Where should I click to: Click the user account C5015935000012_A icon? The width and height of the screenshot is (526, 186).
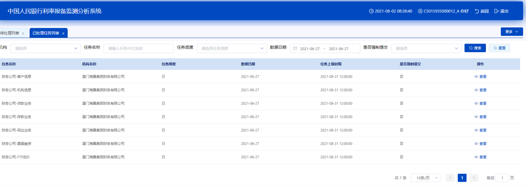point(420,11)
